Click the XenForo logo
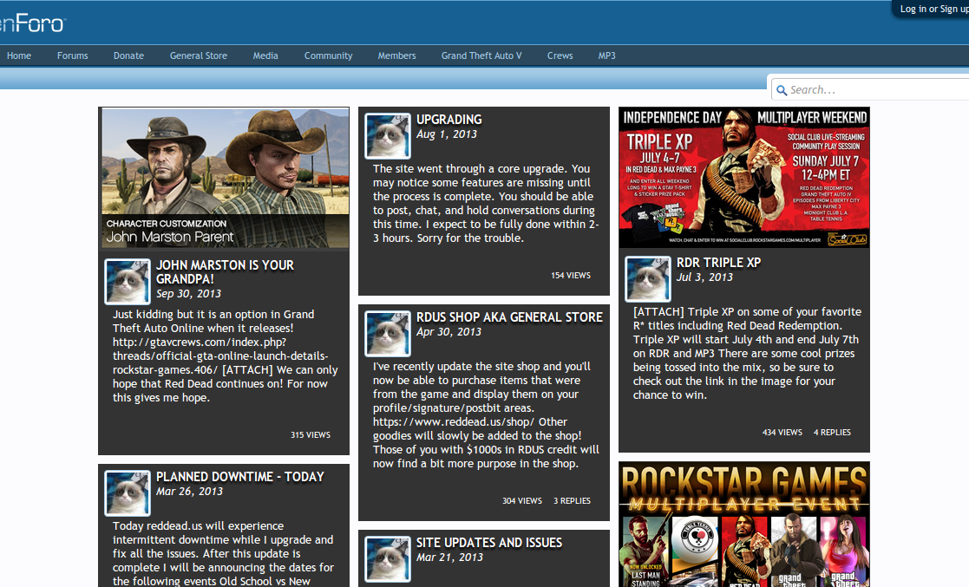Image resolution: width=969 pixels, height=587 pixels. click(x=32, y=23)
